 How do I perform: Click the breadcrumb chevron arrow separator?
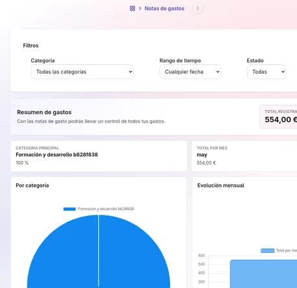pyautogui.click(x=140, y=8)
